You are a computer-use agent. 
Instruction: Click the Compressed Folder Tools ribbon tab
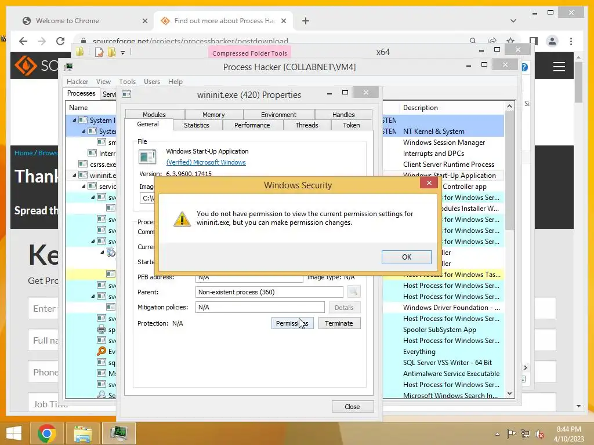[x=249, y=53]
